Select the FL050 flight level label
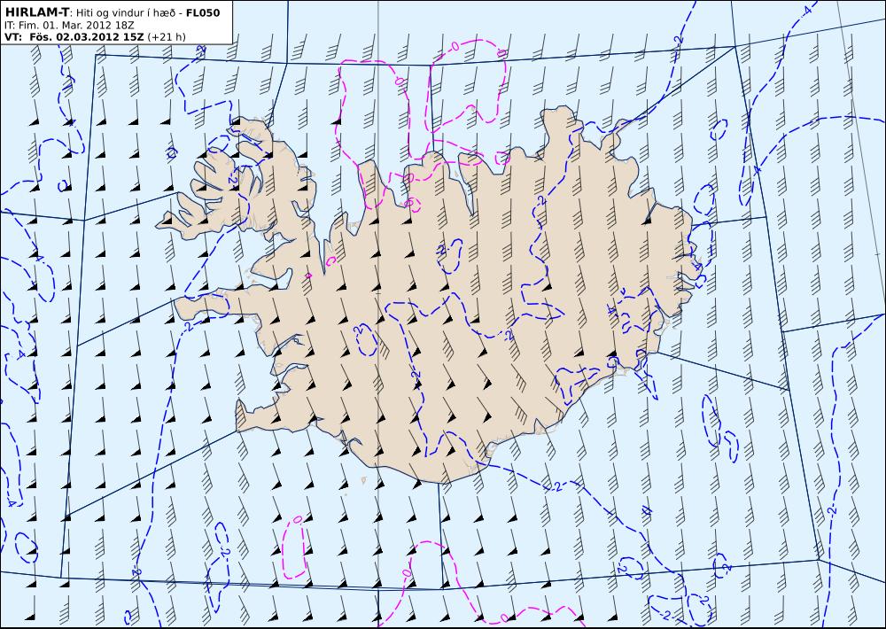Screen dimensions: 886x629 204,12
